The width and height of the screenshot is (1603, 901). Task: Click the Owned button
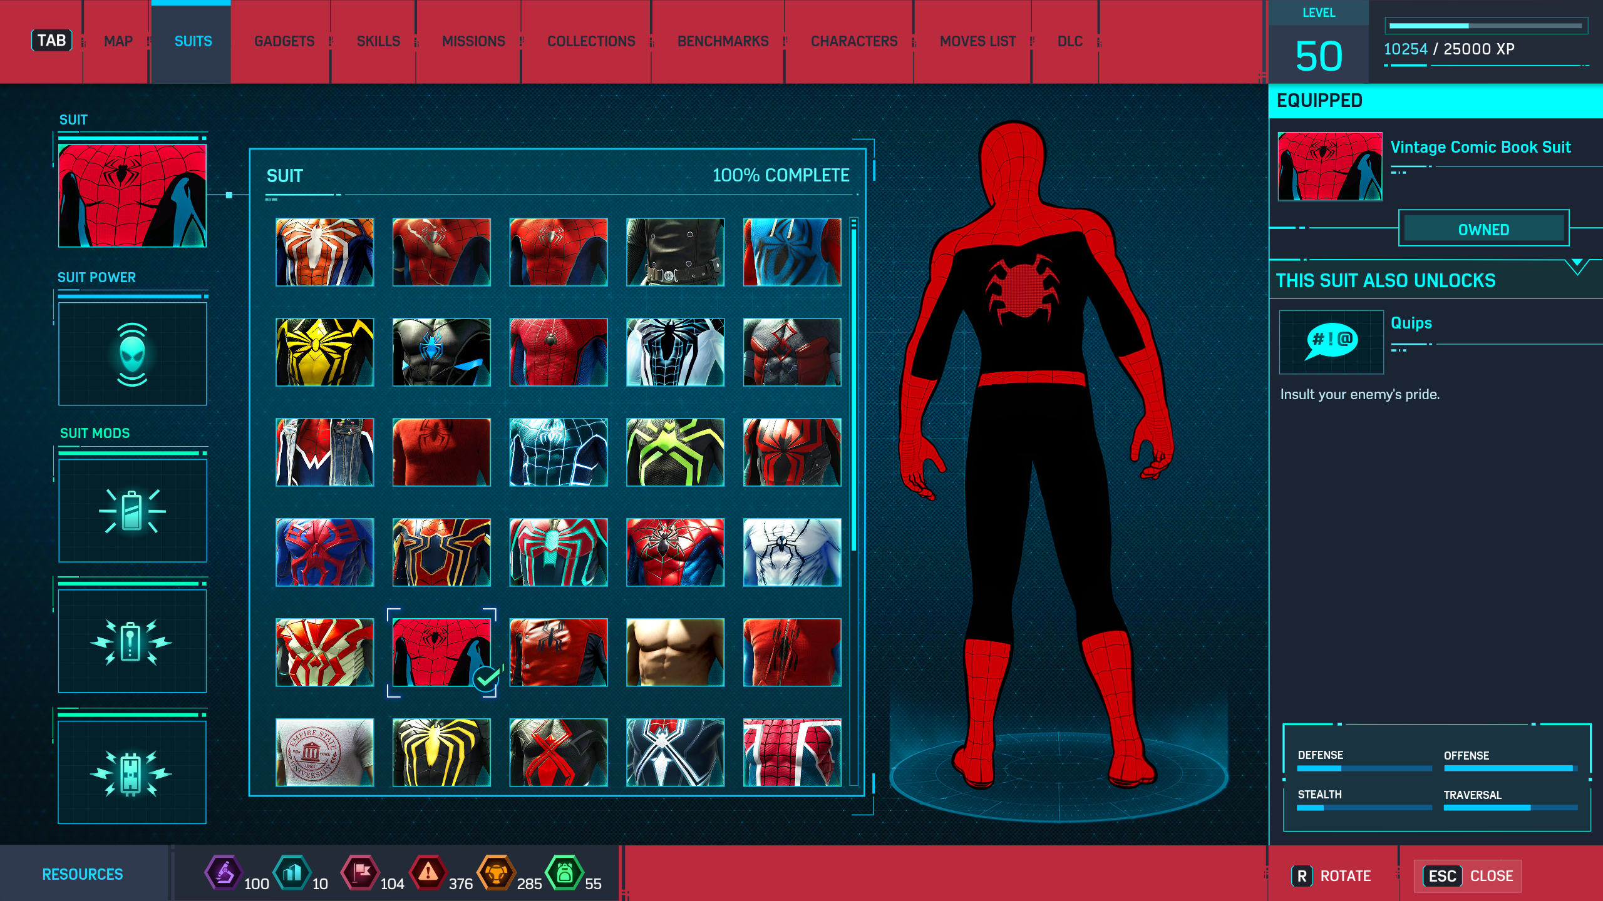(1483, 230)
